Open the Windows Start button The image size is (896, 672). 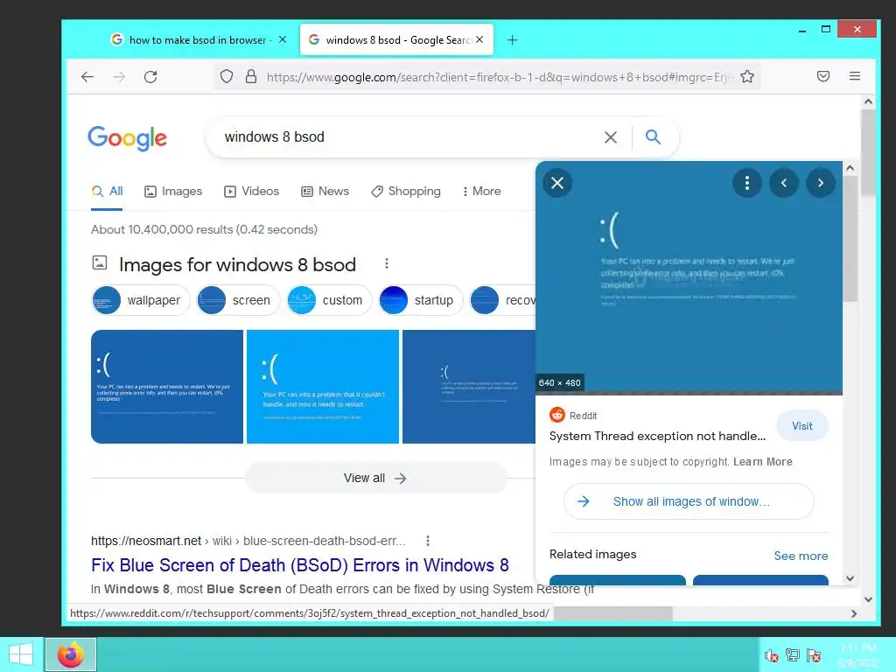[21, 654]
